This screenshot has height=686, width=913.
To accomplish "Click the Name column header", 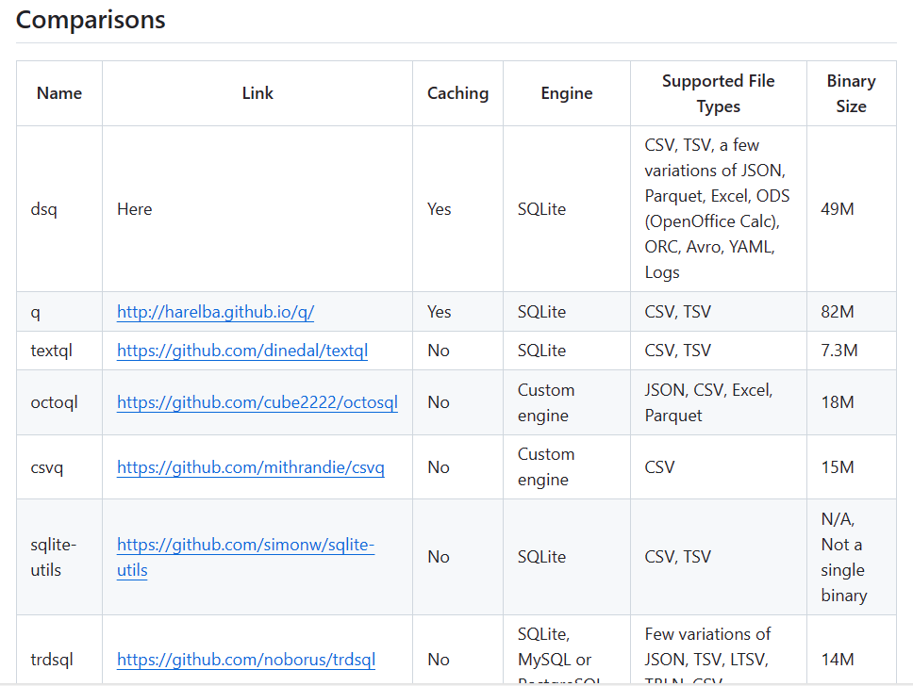I will coord(59,93).
